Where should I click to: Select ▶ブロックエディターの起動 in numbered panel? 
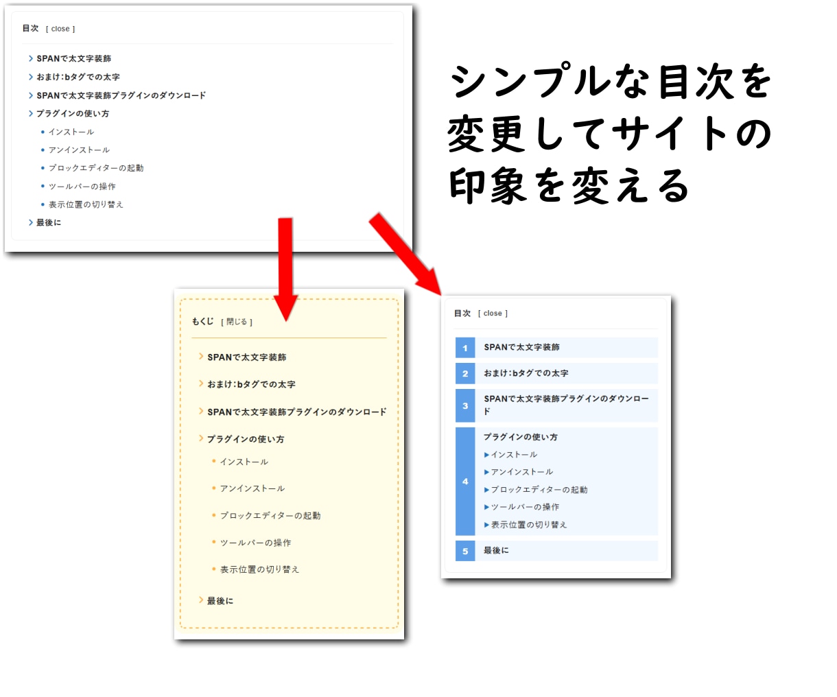click(536, 490)
